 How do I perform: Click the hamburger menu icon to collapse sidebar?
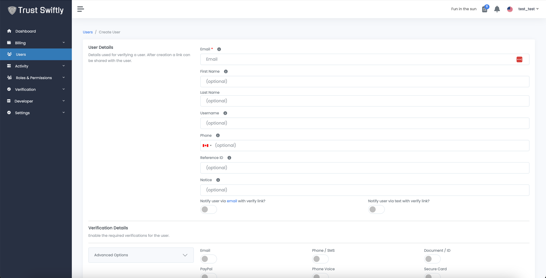point(81,9)
